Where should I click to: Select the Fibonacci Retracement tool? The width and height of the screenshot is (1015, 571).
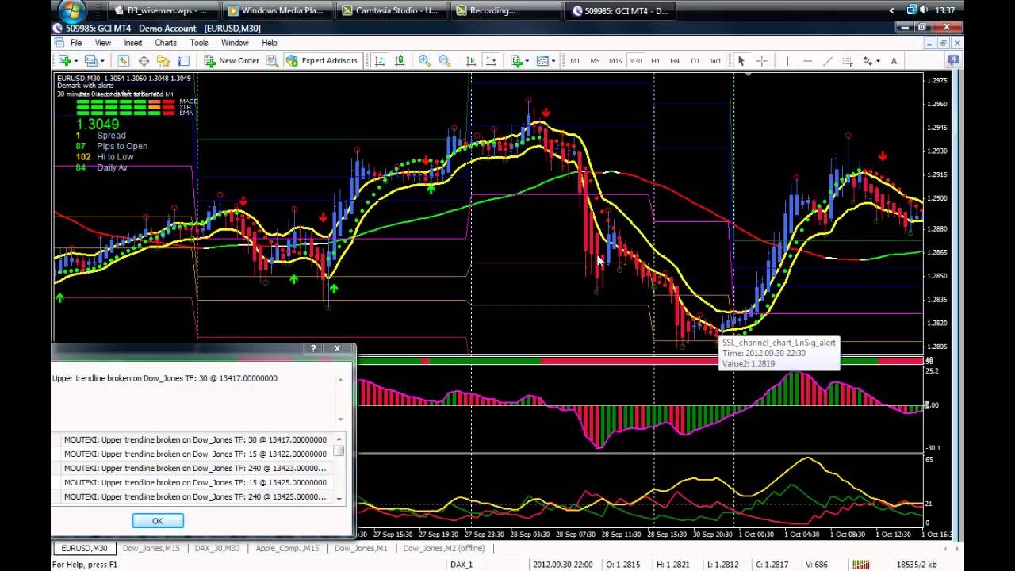tap(848, 61)
